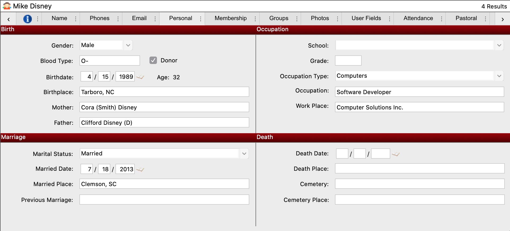Expand the School dropdown

pos(499,45)
